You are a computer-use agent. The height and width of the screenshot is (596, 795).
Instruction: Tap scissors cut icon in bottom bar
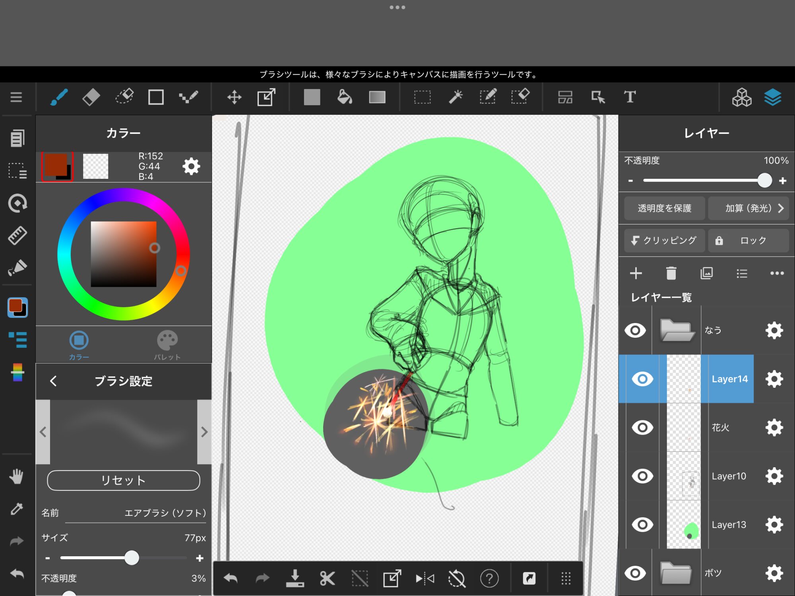[x=327, y=579]
